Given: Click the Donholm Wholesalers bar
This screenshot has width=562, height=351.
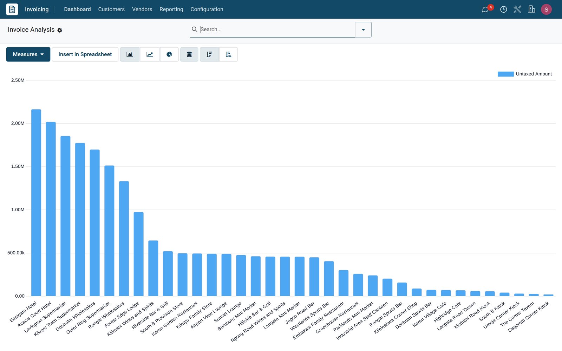Looking at the screenshot, I should 95,223.
